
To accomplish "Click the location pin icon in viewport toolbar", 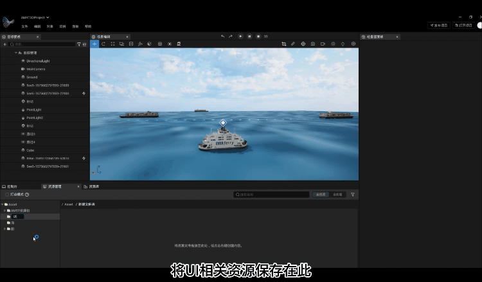I will [343, 44].
